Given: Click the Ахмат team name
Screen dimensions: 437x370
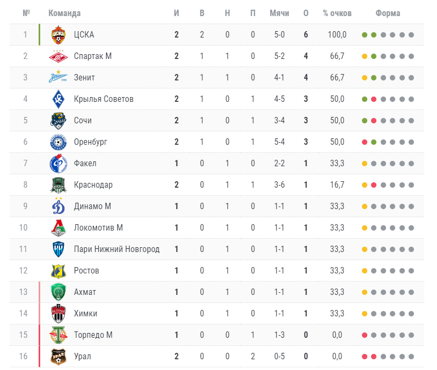Looking at the screenshot, I should tap(85, 292).
